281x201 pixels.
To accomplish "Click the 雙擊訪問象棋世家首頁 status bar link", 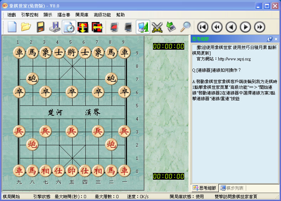I will coord(236,196).
